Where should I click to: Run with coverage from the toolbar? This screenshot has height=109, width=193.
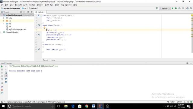coord(179,8)
